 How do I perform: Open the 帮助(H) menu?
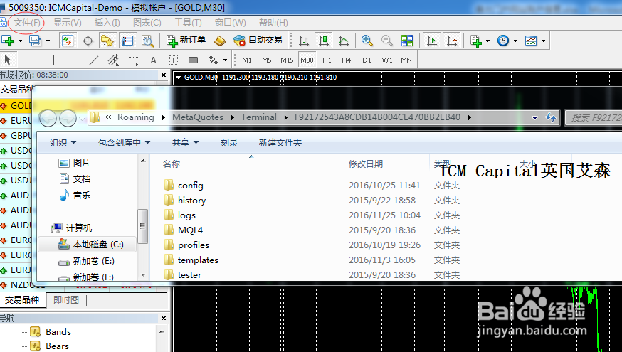pos(273,23)
